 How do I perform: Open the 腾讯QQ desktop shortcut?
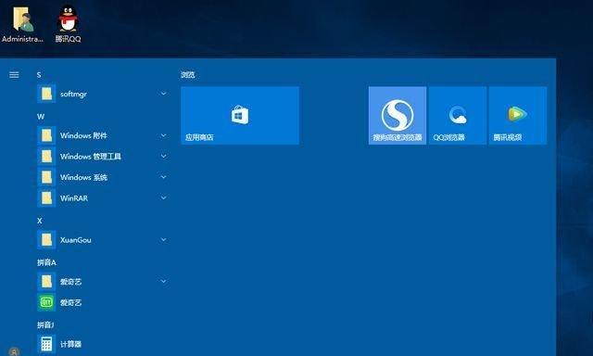point(68,23)
